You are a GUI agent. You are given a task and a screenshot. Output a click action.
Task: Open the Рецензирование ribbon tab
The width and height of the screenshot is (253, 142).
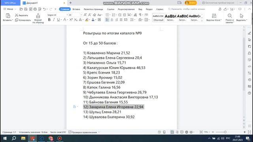pyautogui.click(x=126, y=9)
